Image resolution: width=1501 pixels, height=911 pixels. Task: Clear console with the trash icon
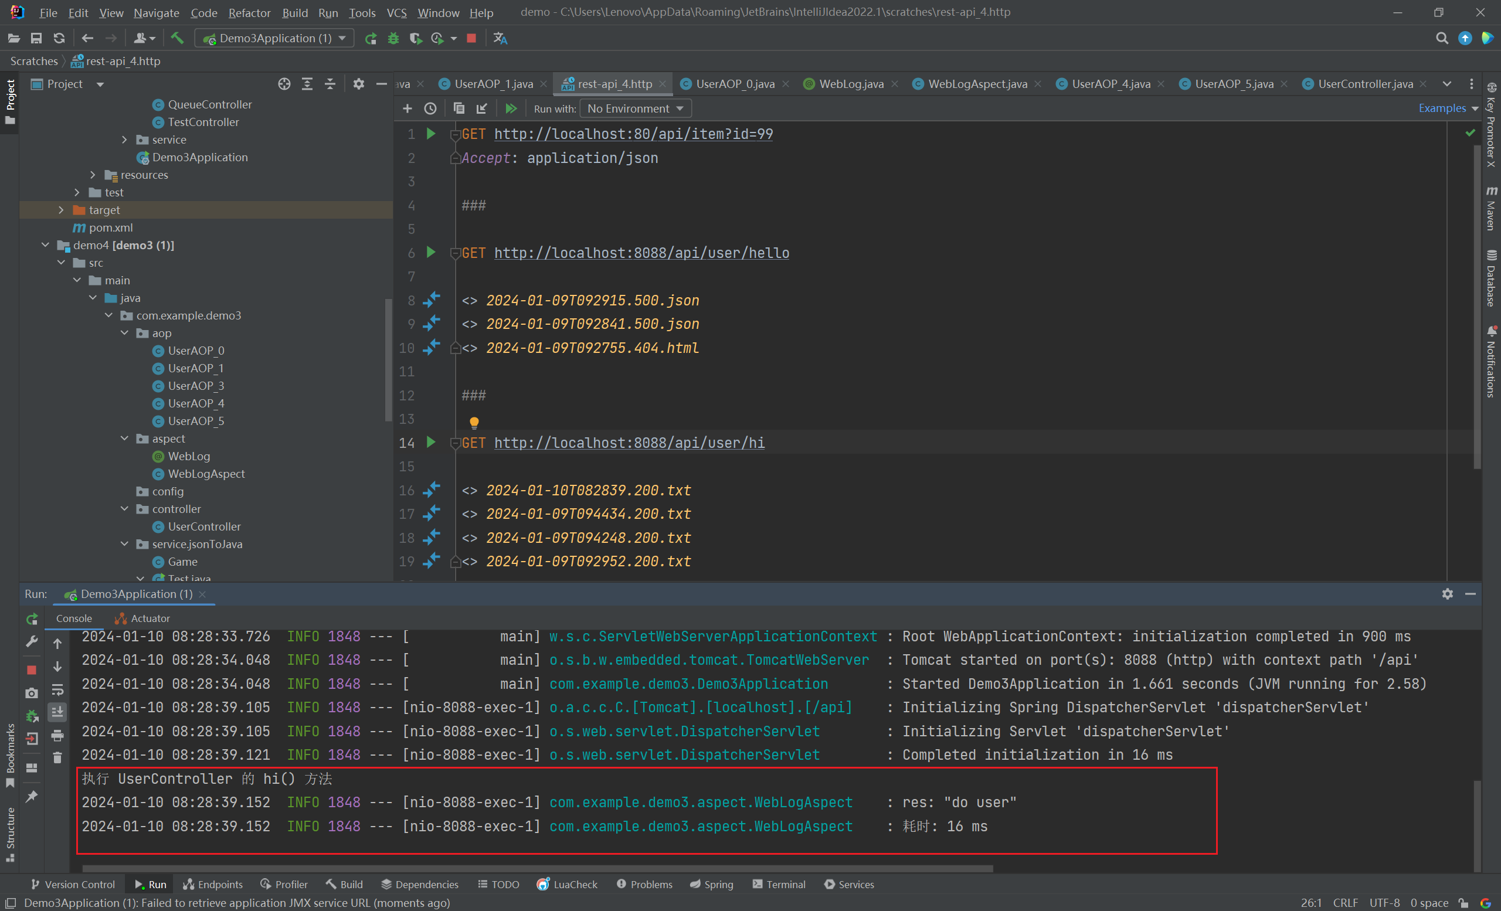click(x=57, y=757)
